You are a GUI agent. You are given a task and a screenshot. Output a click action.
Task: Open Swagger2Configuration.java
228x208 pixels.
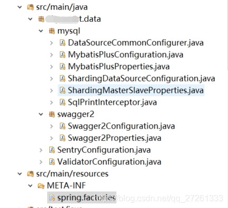click(x=121, y=126)
